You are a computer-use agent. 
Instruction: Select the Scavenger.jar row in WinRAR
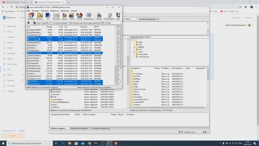[64, 63]
